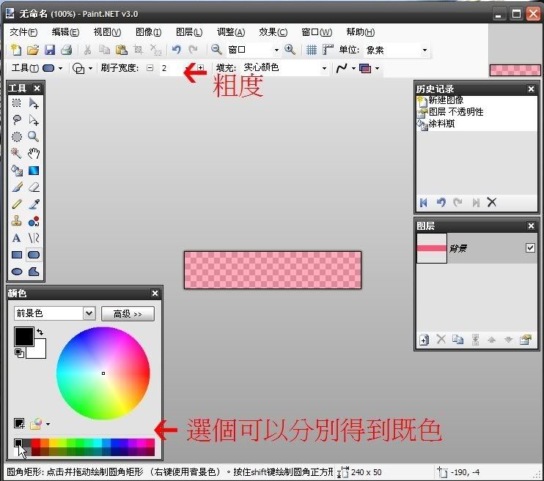The height and width of the screenshot is (481, 544).
Task: Click the New image toolbar icon
Action: [16, 50]
